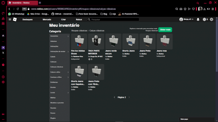Image resolution: width=218 pixels, height=122 pixels.
Task: Click the snapshot camera icon in address bar
Action: [181, 9]
